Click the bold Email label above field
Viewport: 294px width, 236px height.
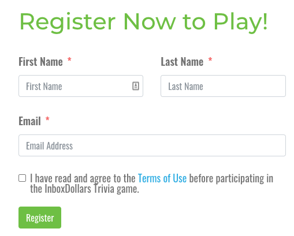coord(29,121)
